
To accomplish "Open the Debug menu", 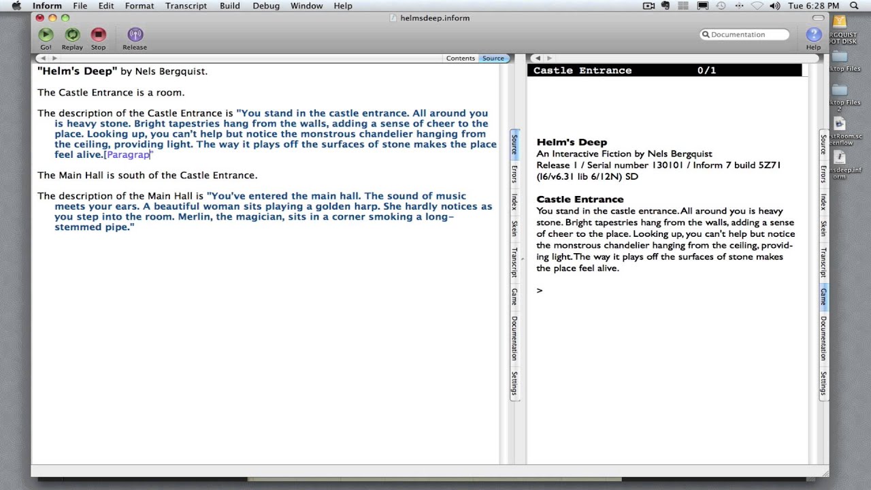I will pyautogui.click(x=266, y=5).
